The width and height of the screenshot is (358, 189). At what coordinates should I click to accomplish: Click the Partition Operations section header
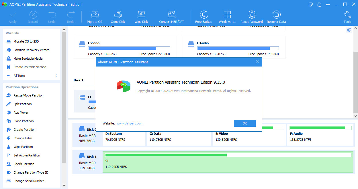tap(22, 87)
